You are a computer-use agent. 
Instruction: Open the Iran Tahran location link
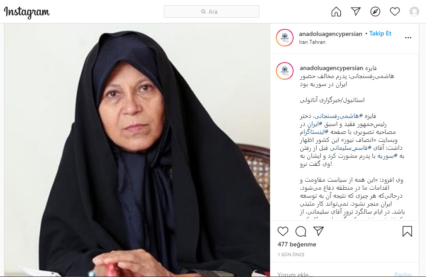[312, 42]
